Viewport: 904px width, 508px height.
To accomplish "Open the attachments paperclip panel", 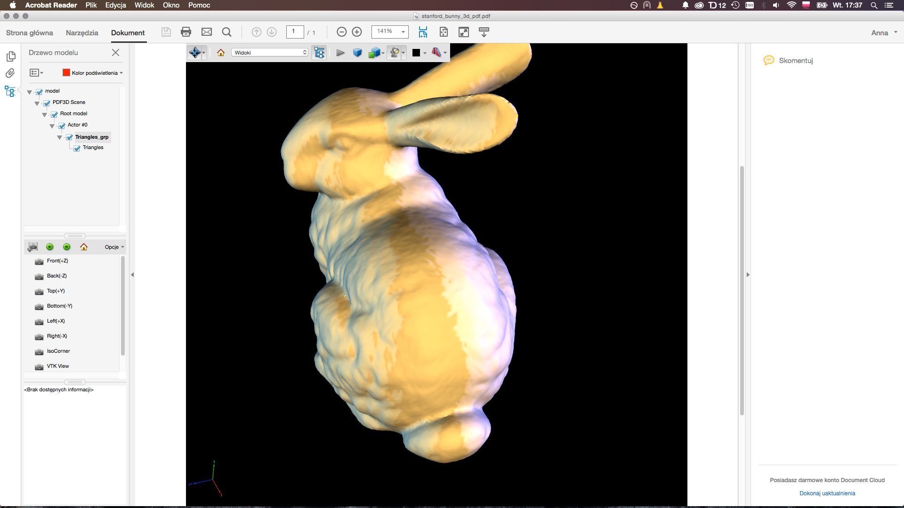I will pos(10,73).
